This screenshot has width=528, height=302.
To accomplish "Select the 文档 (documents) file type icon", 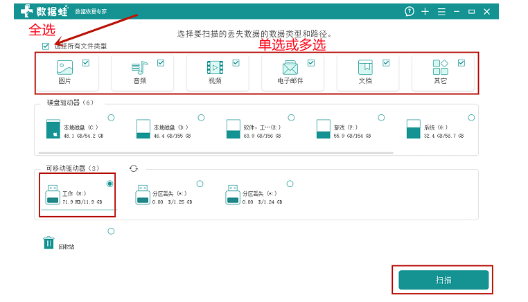I will click(365, 67).
